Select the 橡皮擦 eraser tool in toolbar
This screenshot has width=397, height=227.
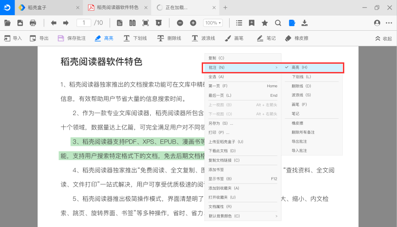point(297,38)
